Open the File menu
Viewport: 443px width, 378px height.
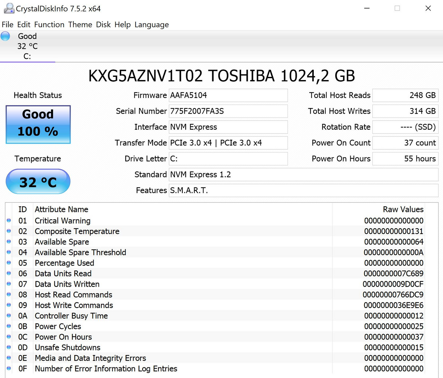pyautogui.click(x=8, y=25)
